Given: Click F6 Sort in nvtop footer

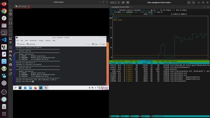Looking at the screenshot, I should pyautogui.click(x=124, y=116).
